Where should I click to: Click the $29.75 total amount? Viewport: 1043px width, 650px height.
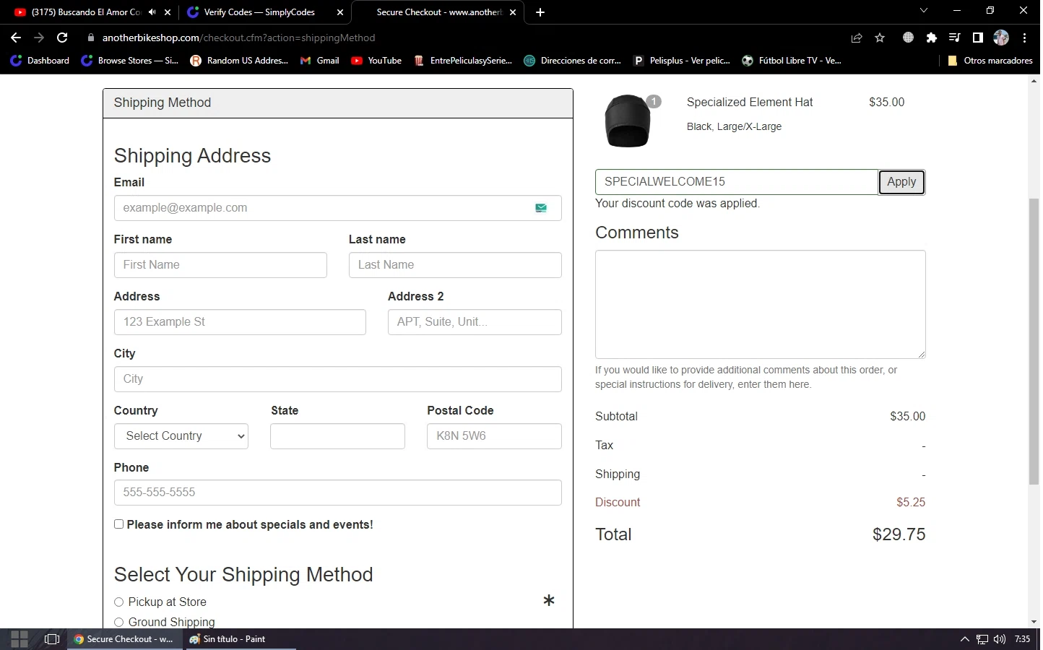[x=899, y=534]
